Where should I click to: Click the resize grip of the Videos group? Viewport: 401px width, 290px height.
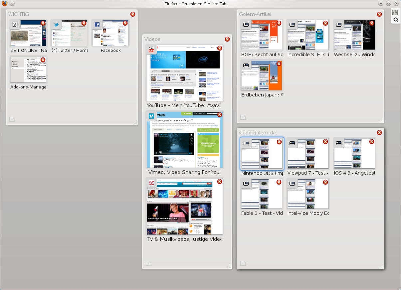230,266
